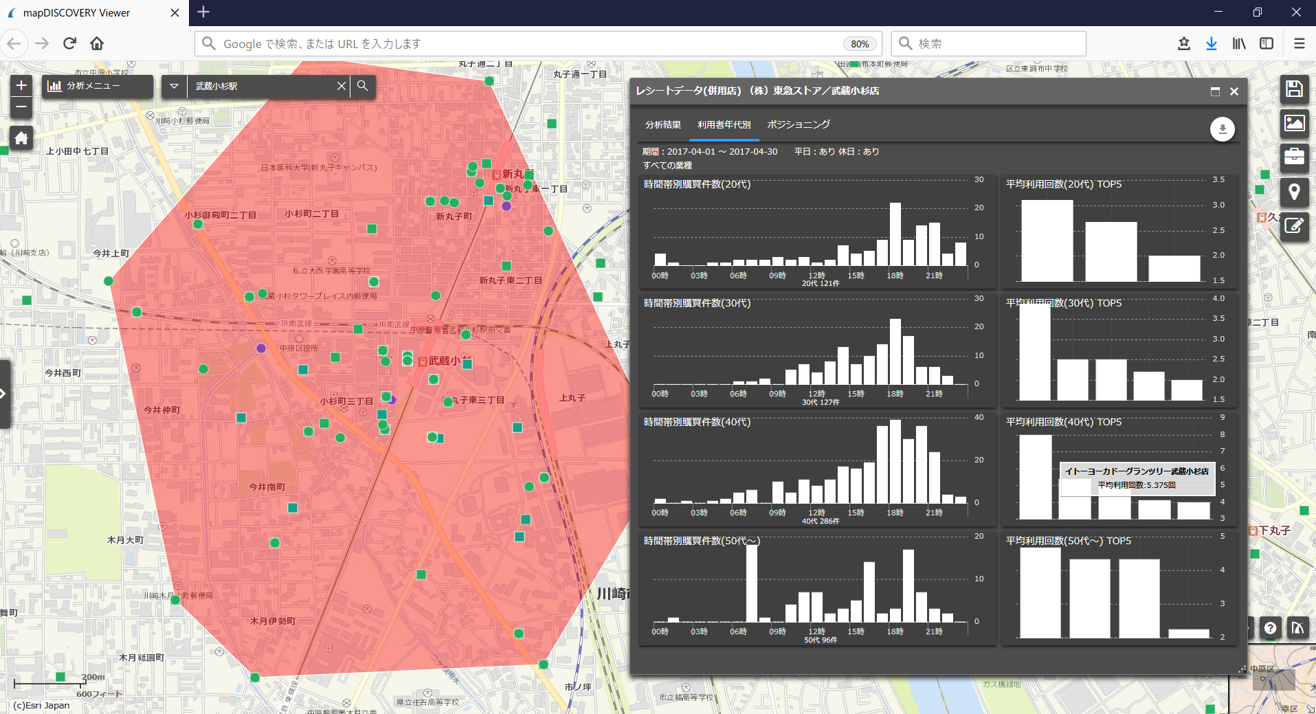The height and width of the screenshot is (714, 1316).
Task: Clear the 武蔵小杉駅 search text
Action: (341, 86)
